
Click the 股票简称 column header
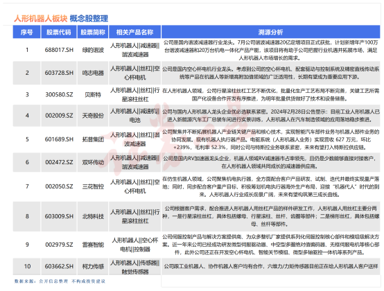pyautogui.click(x=93, y=32)
